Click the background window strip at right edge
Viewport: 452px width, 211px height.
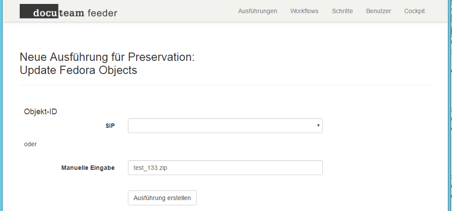pyautogui.click(x=450, y=105)
